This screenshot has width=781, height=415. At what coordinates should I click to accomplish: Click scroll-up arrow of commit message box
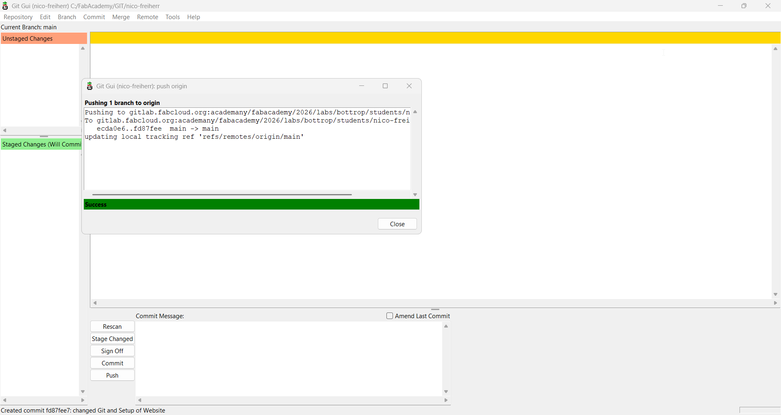coord(446,326)
